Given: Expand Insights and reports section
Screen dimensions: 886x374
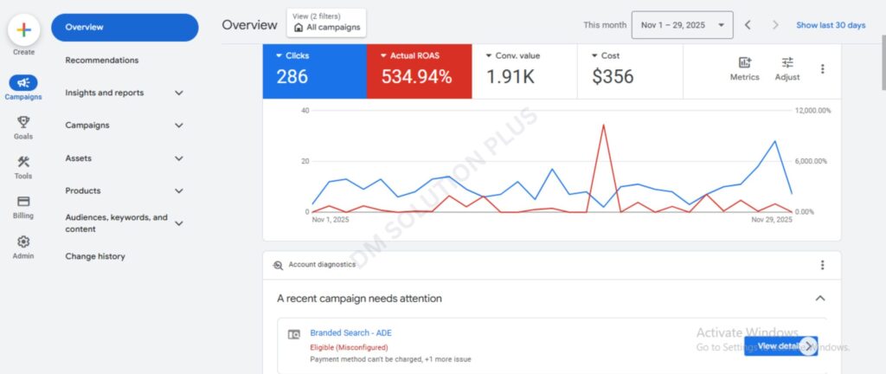Looking at the screenshot, I should (x=179, y=93).
